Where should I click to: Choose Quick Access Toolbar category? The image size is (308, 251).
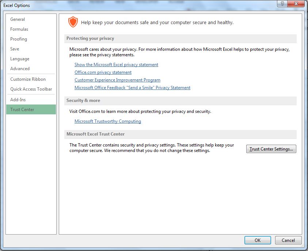point(31,89)
